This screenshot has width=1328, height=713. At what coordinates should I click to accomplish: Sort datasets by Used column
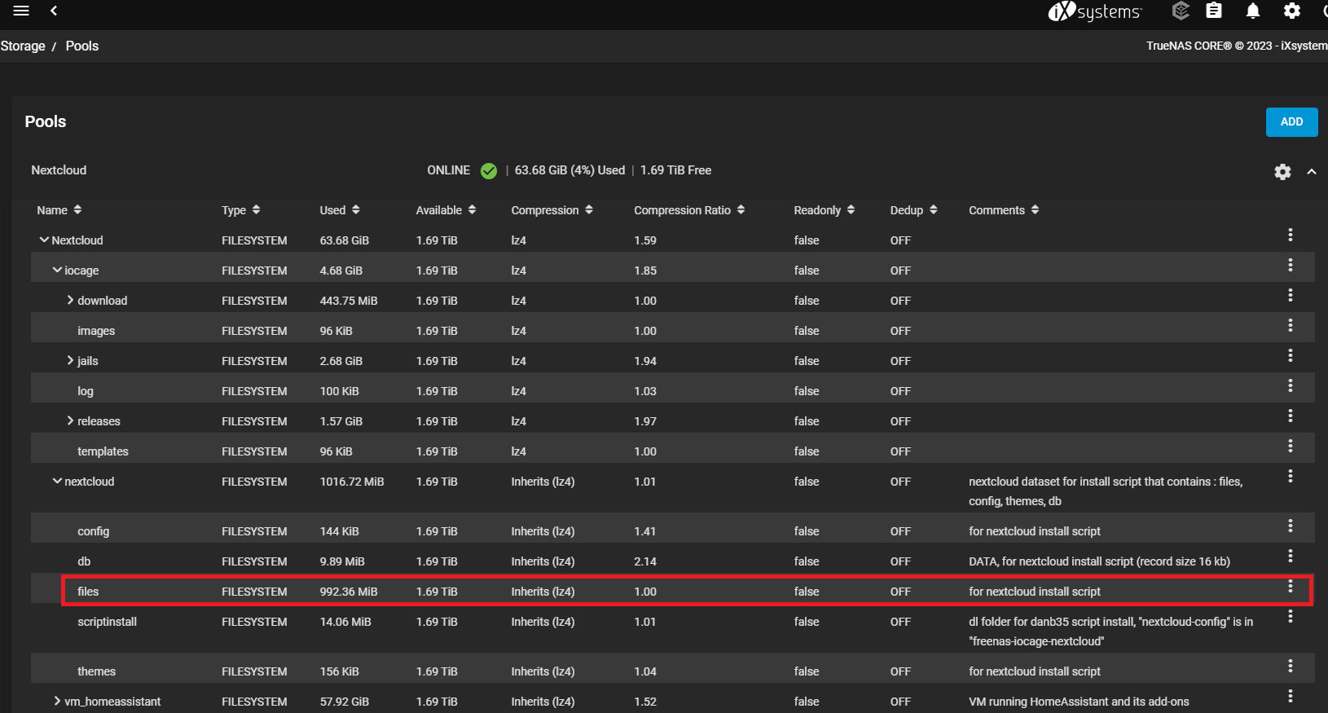click(x=339, y=210)
